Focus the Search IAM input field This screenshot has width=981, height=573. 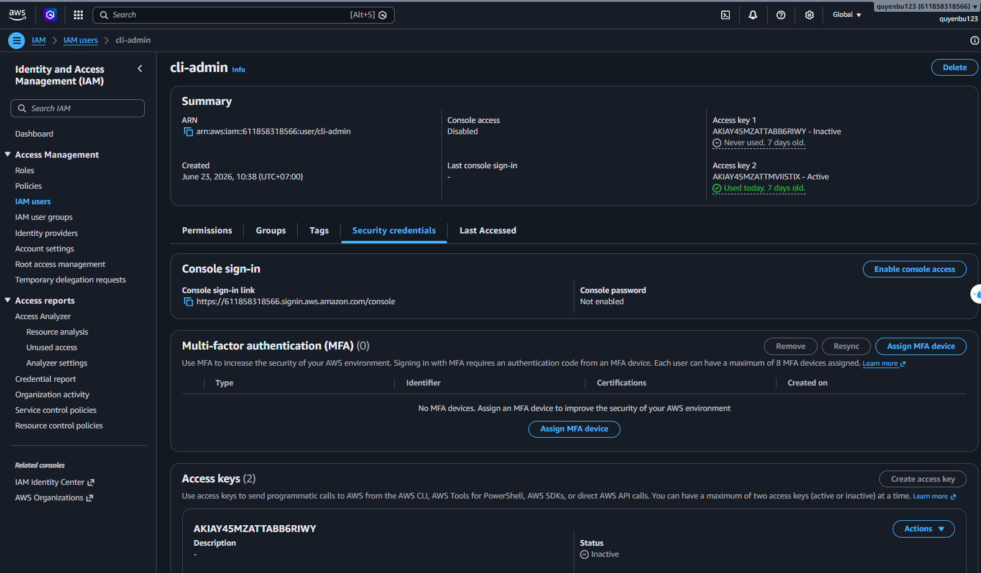[x=78, y=108]
